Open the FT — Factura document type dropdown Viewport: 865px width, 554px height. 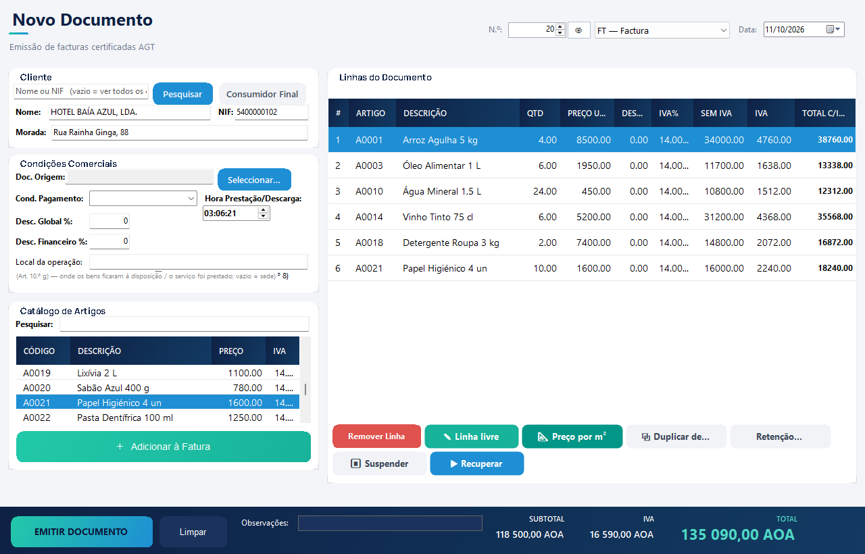(x=662, y=30)
